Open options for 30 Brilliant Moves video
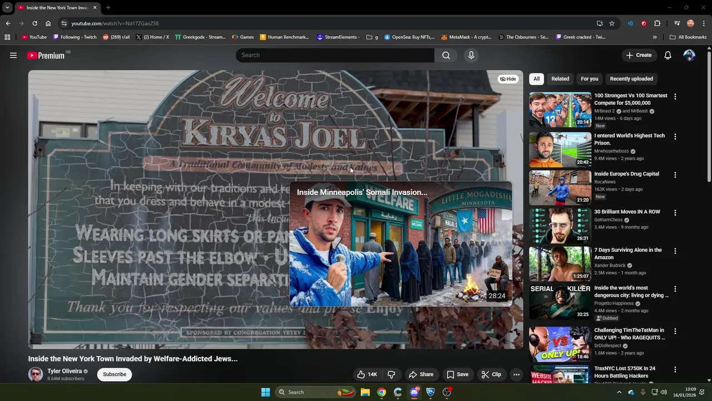The height and width of the screenshot is (401, 712). (675, 213)
